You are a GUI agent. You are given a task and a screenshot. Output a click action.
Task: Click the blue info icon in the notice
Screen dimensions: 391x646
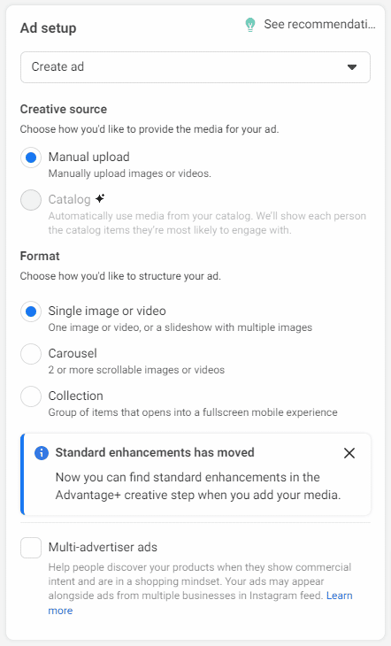click(x=42, y=453)
